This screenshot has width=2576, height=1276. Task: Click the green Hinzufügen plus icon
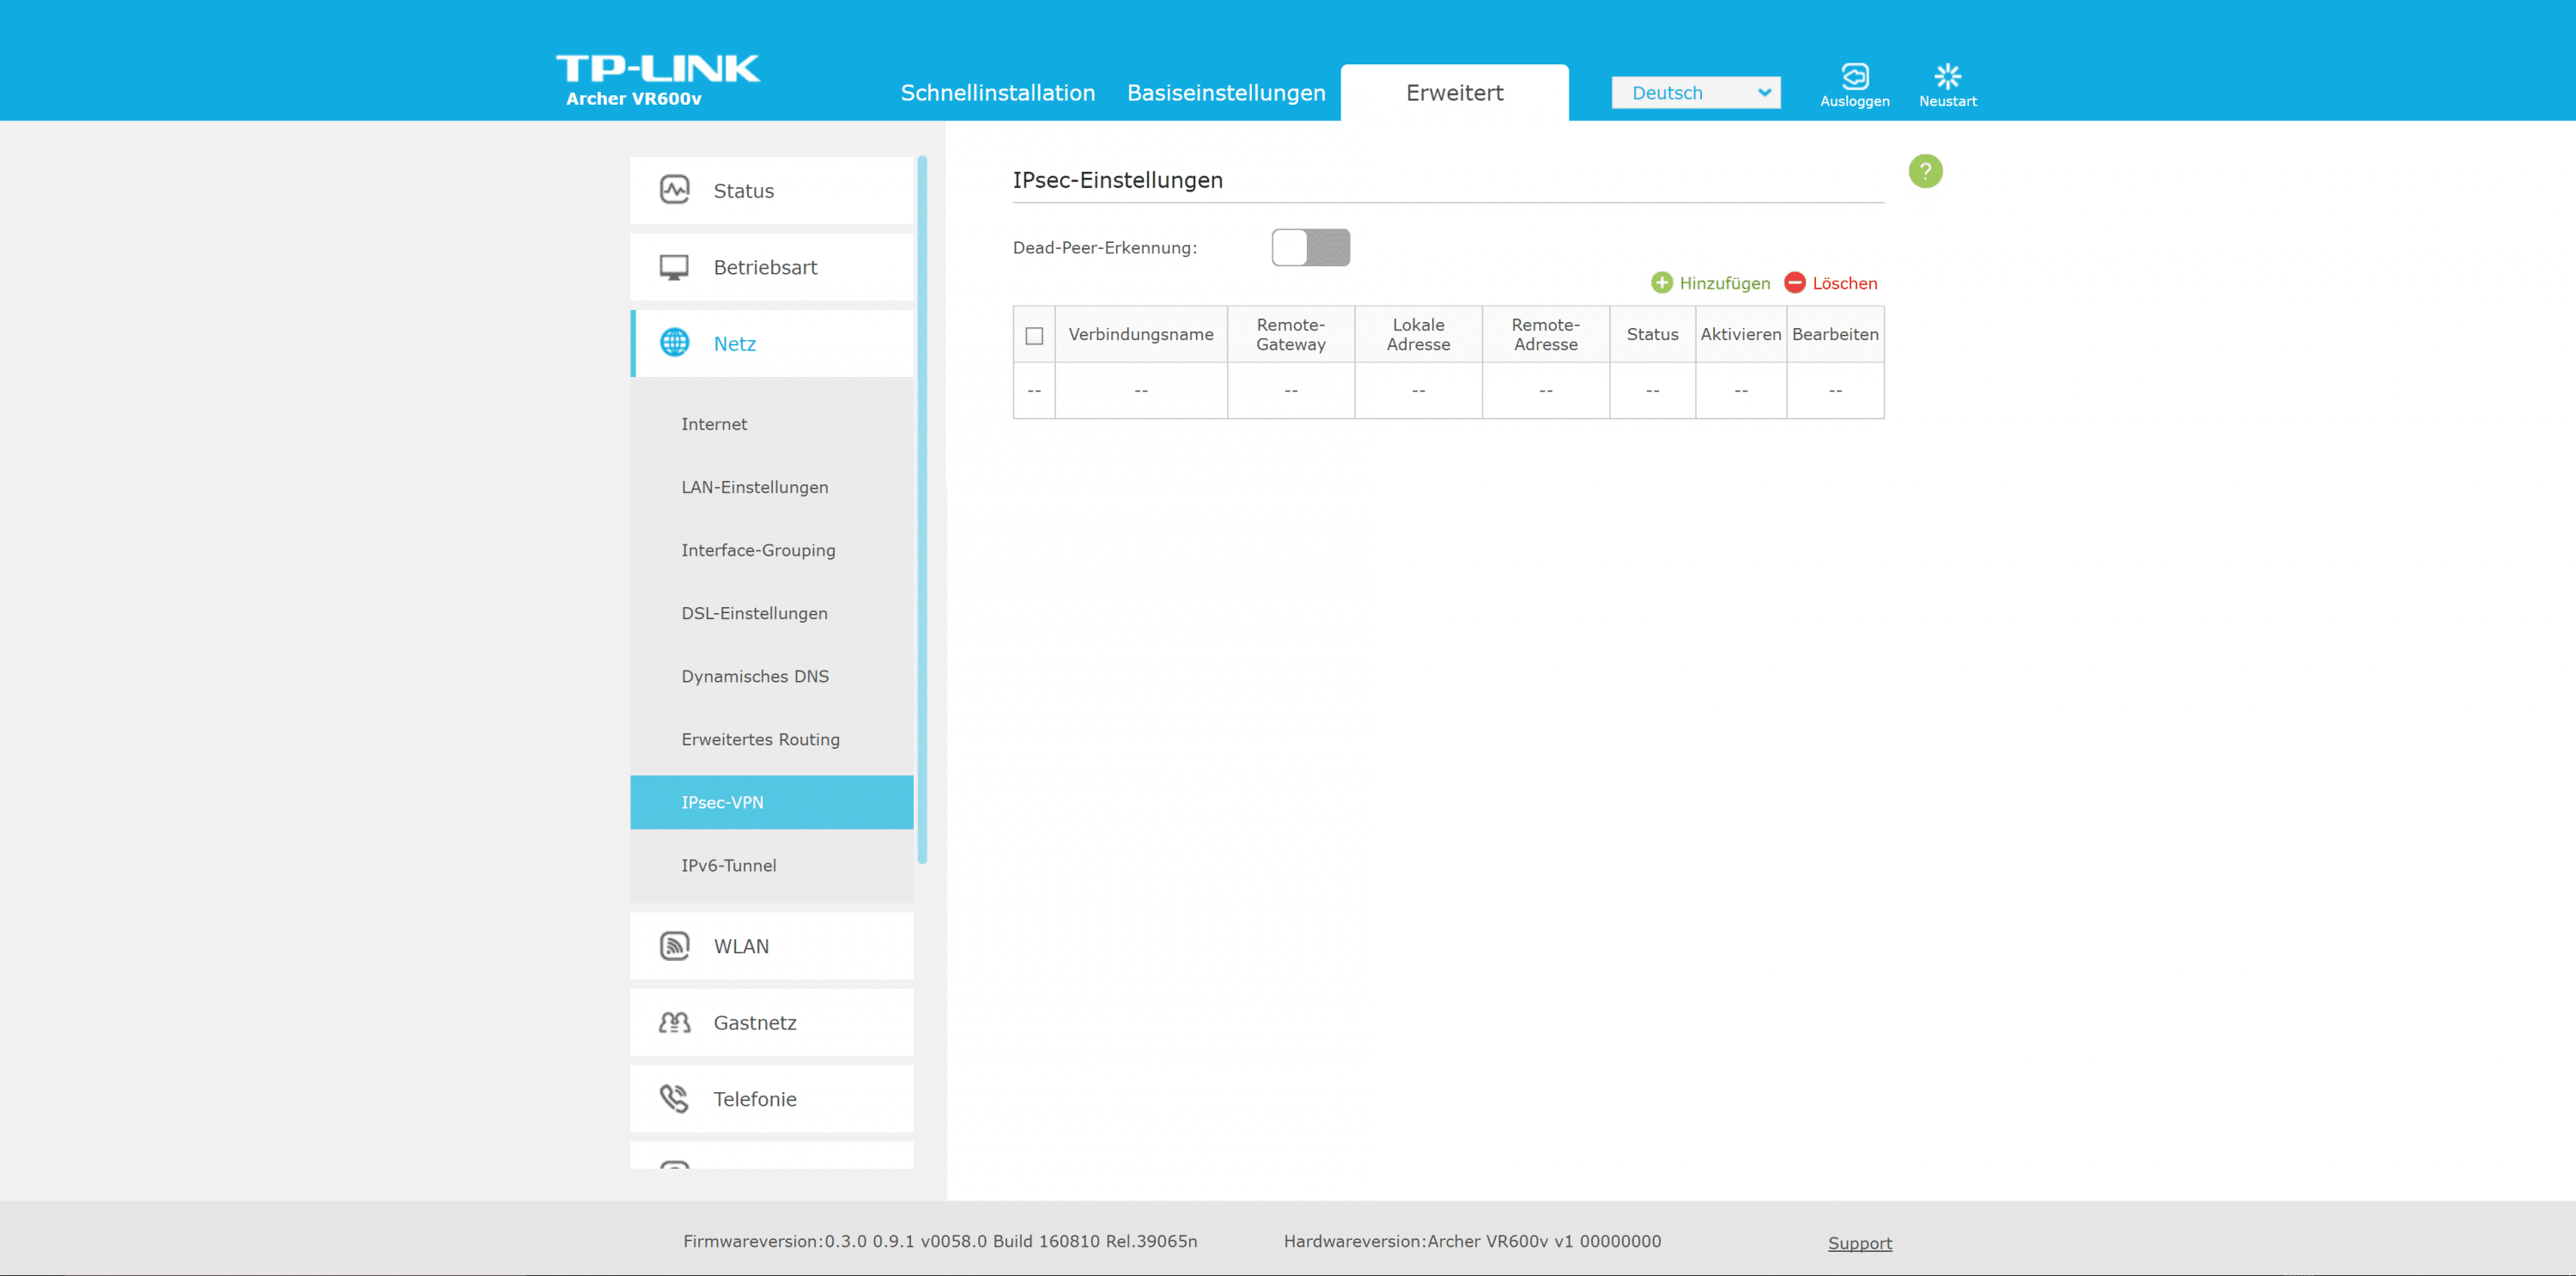coord(1661,283)
